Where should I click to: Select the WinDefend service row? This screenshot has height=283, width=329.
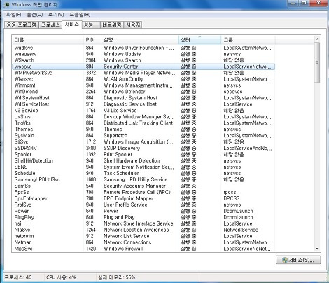[143, 92]
